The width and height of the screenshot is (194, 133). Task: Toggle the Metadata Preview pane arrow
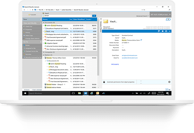tap(101, 19)
